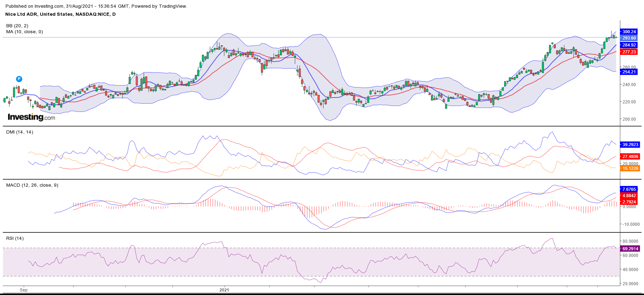Select the red 277.23 price tag

coord(629,52)
